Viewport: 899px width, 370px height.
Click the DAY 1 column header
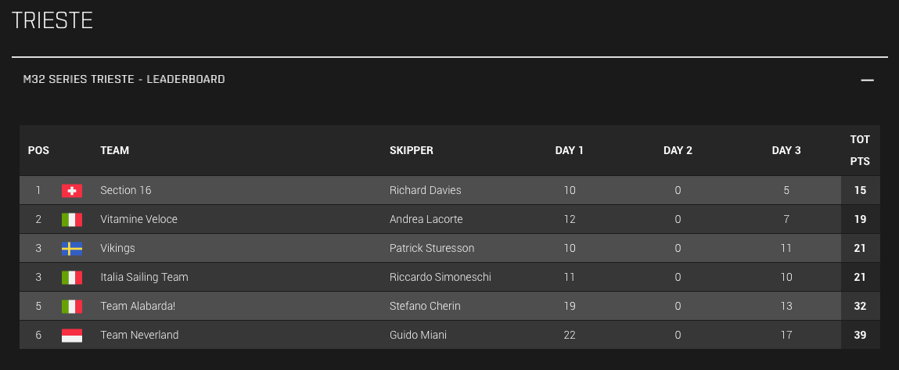pyautogui.click(x=570, y=150)
